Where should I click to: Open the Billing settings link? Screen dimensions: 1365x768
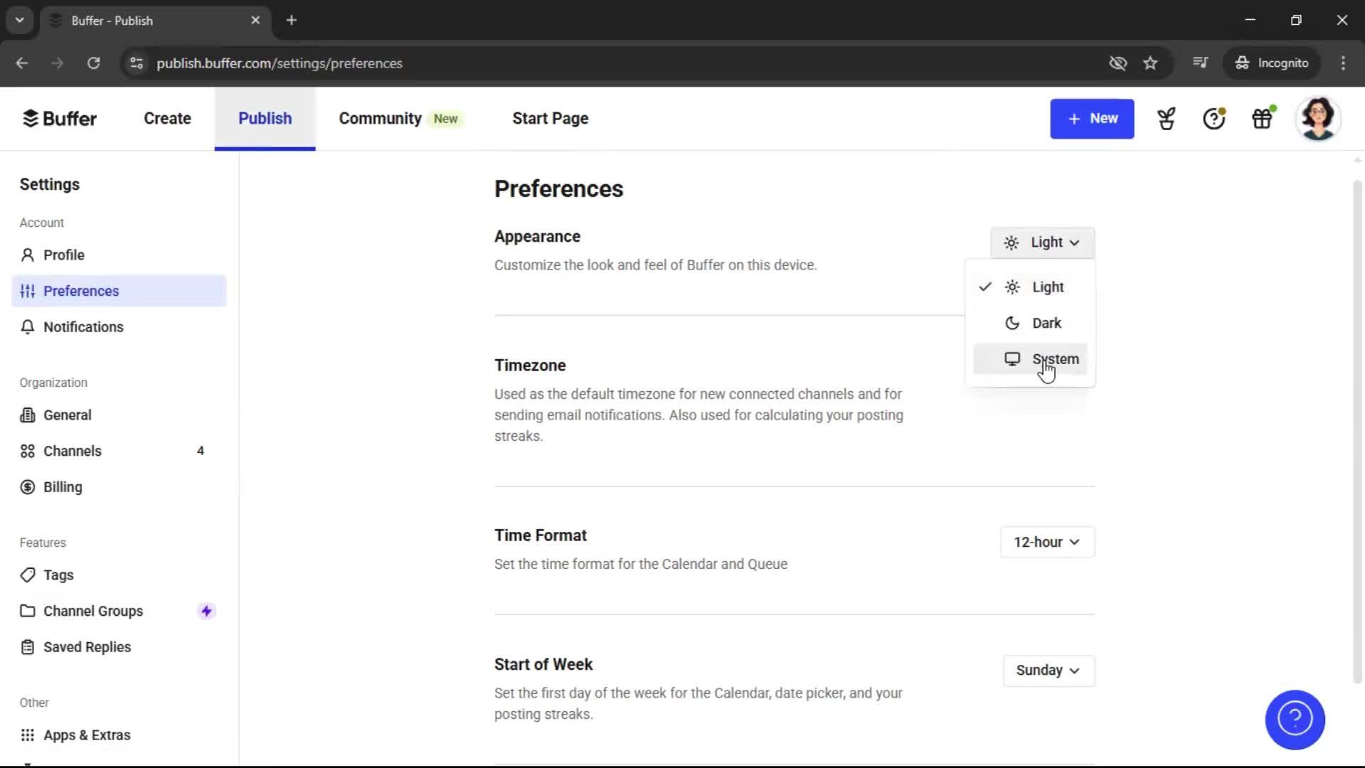coord(62,487)
